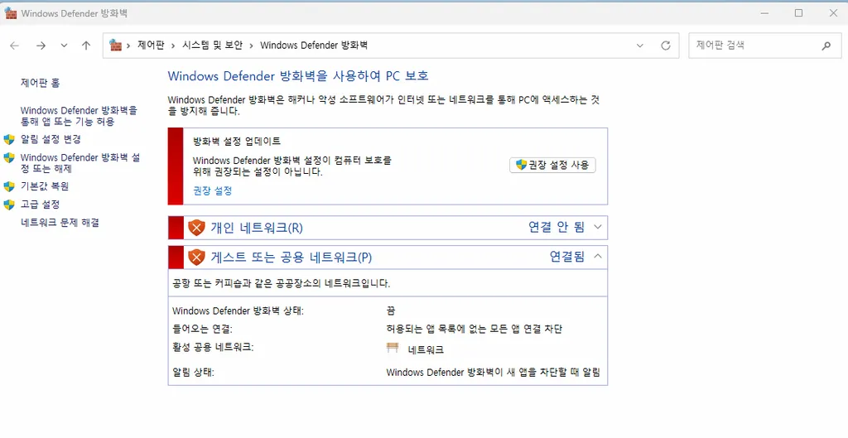Open 알림 설정 변경 link

(51, 139)
